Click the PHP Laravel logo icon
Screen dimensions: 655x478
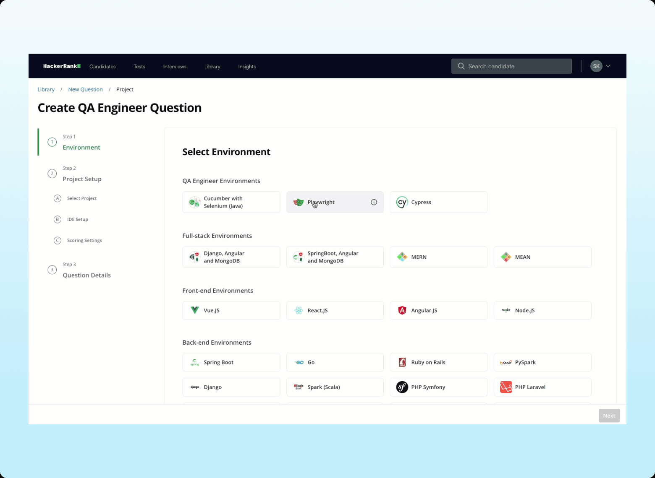(506, 387)
